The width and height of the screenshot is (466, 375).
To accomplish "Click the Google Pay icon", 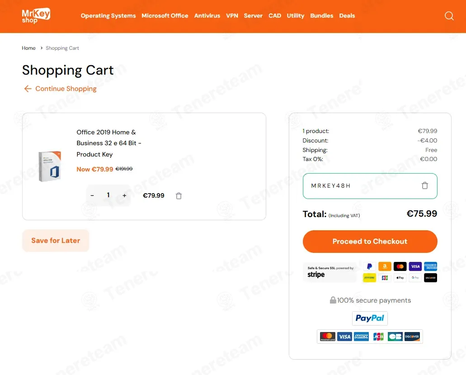I will [415, 278].
